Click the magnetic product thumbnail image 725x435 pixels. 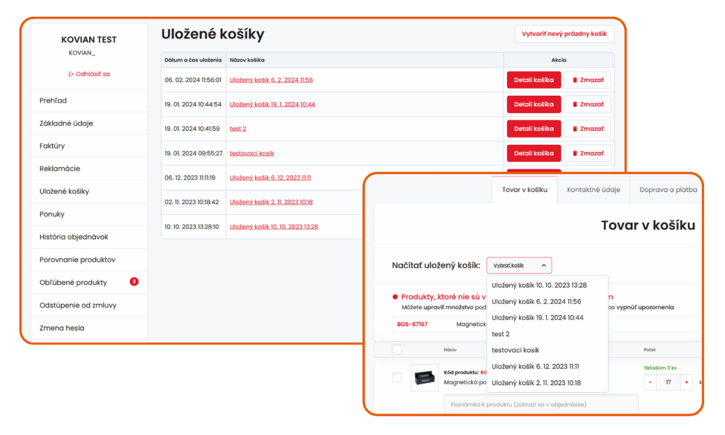coord(425,377)
